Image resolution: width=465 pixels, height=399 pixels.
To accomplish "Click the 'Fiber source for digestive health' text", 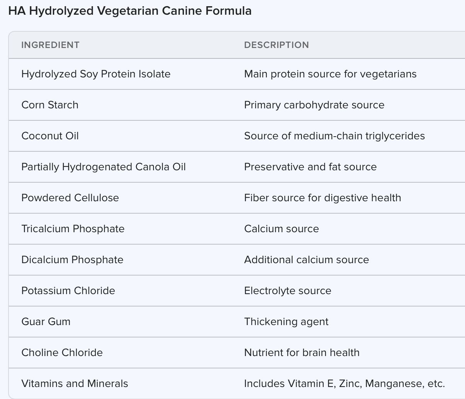I will [x=322, y=198].
